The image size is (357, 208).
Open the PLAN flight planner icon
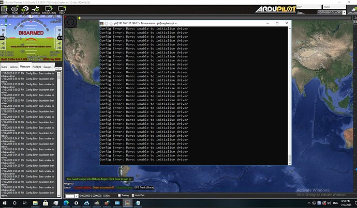click(14, 10)
